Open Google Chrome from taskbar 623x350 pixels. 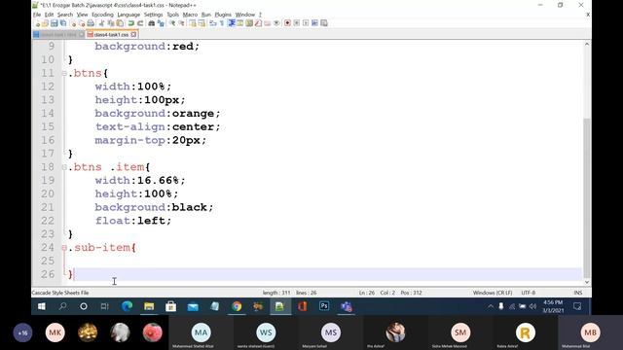point(237,306)
